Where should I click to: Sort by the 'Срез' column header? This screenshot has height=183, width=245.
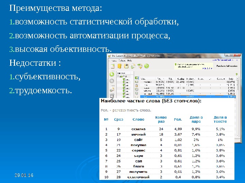coord(118,119)
